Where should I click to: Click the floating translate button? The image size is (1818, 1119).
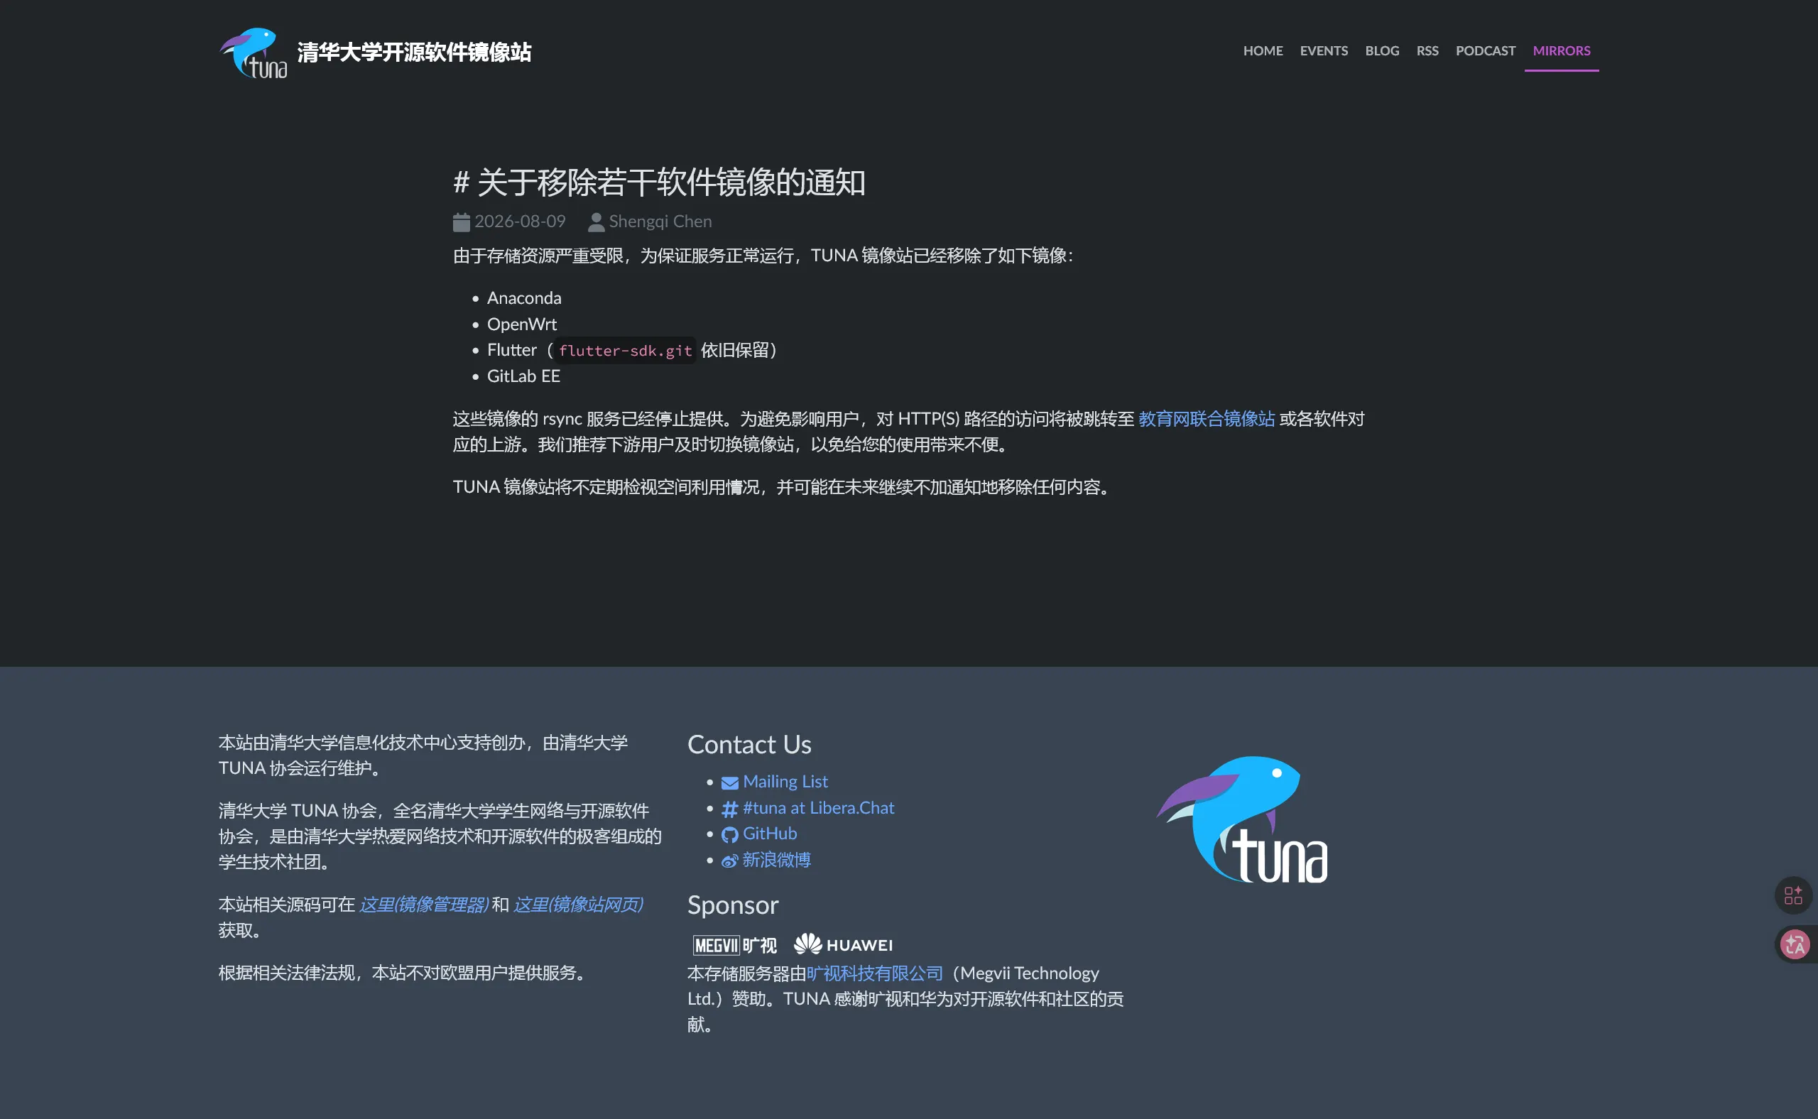(1795, 944)
